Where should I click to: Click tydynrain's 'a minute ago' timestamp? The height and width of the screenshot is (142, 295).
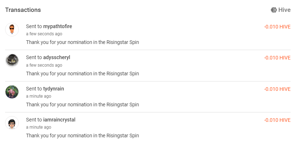pyautogui.click(x=39, y=96)
